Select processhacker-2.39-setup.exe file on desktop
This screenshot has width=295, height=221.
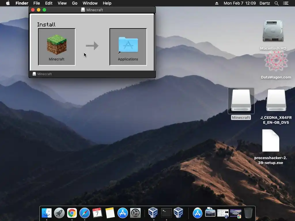pos(271,140)
